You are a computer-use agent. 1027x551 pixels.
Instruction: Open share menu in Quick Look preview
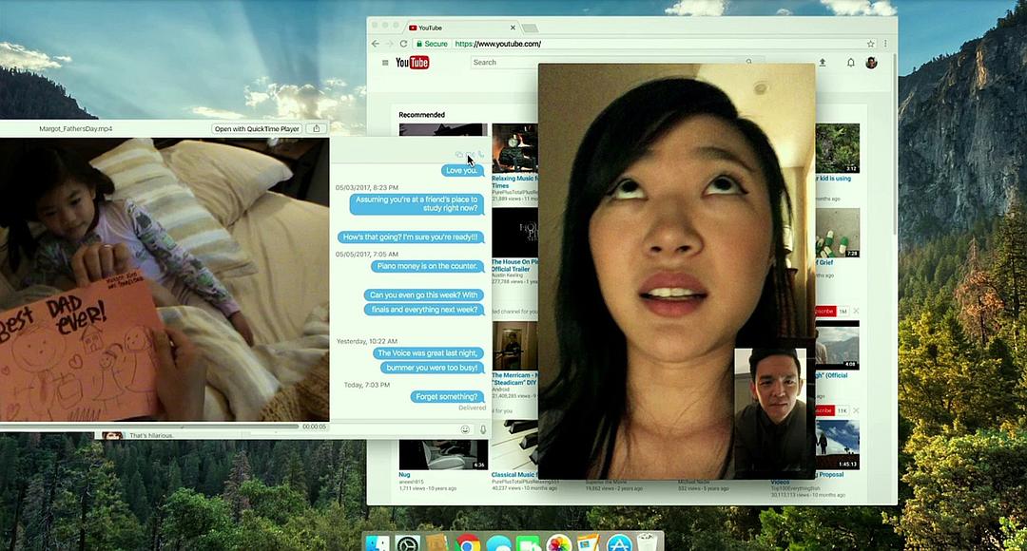click(317, 129)
